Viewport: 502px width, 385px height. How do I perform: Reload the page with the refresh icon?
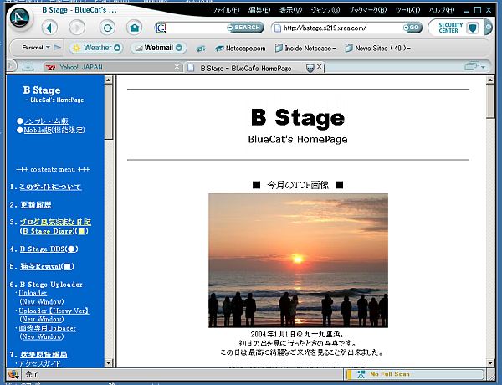click(x=108, y=28)
